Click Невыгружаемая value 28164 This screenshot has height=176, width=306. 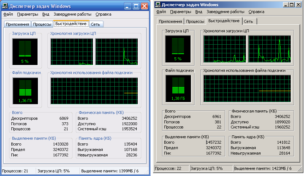(x=285, y=153)
